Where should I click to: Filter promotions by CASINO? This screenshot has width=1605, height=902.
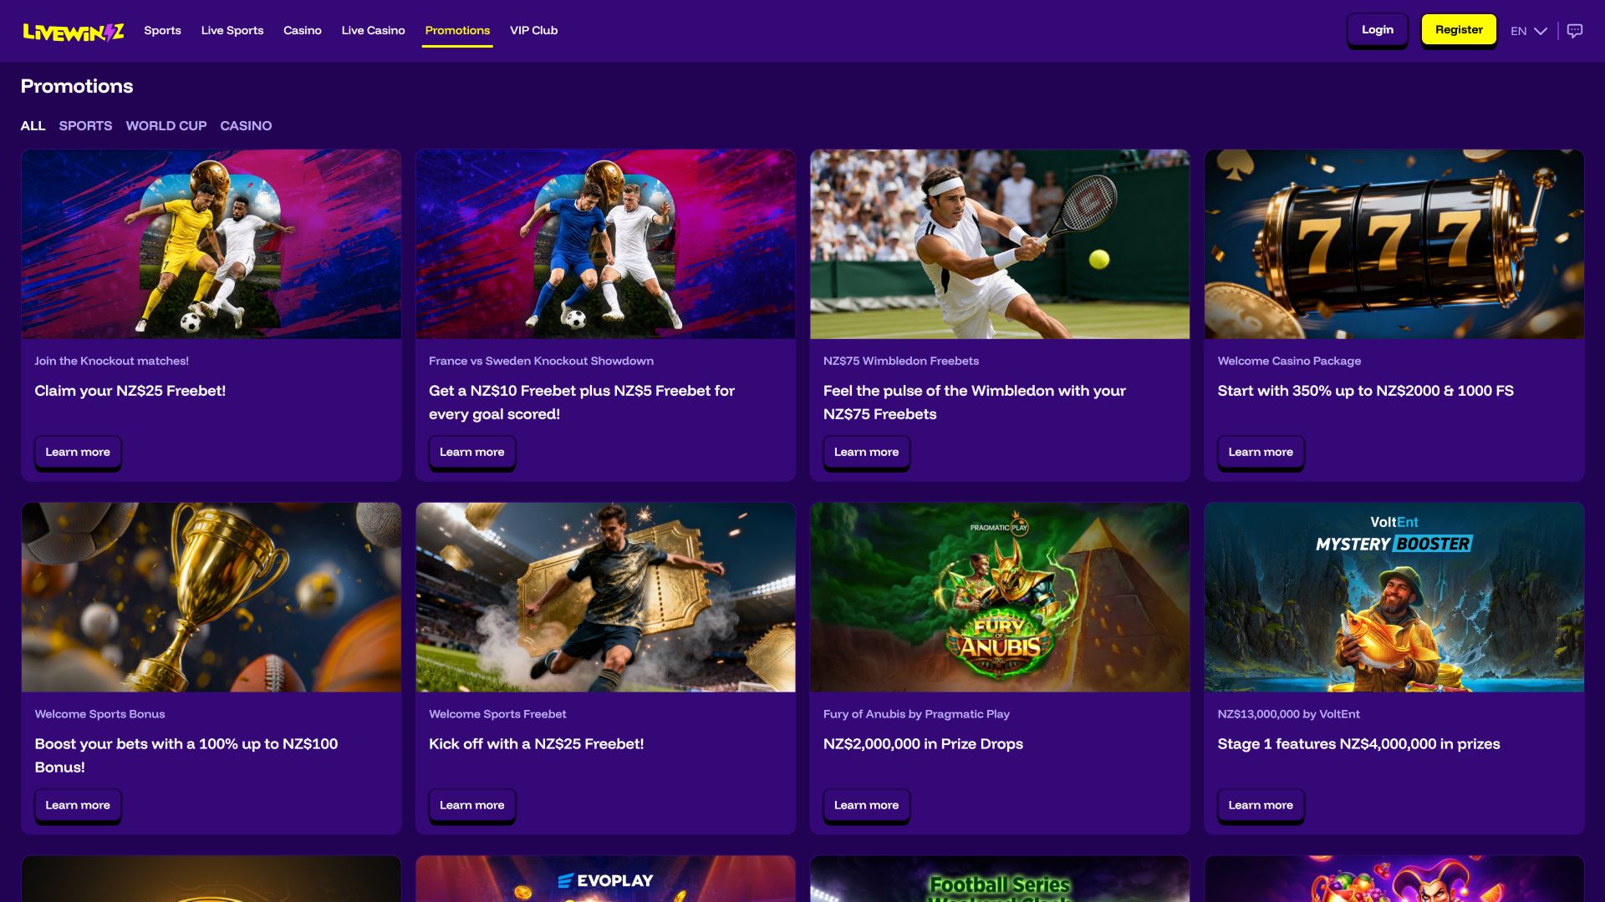point(246,126)
